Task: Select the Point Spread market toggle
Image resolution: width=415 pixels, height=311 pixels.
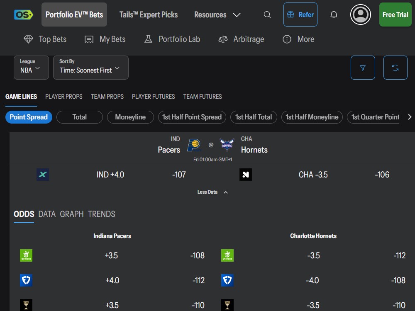Action: click(x=29, y=117)
